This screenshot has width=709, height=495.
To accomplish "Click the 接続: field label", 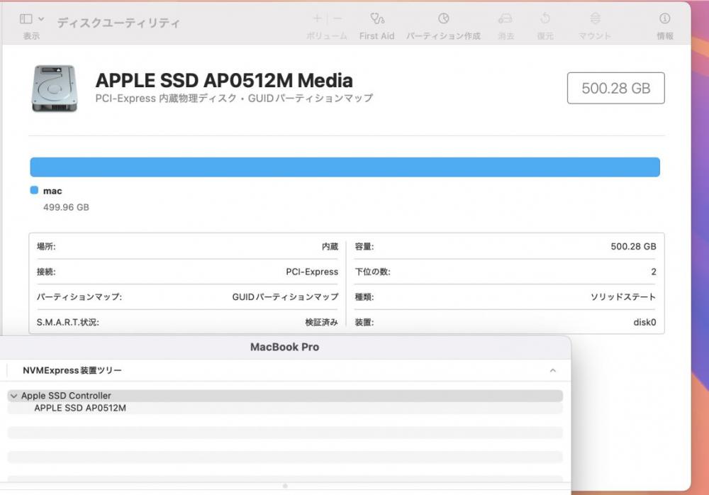I will coord(46,272).
